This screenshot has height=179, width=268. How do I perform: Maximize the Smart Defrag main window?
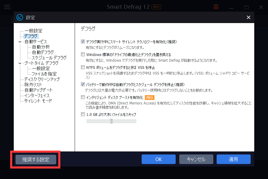(x=246, y=7)
